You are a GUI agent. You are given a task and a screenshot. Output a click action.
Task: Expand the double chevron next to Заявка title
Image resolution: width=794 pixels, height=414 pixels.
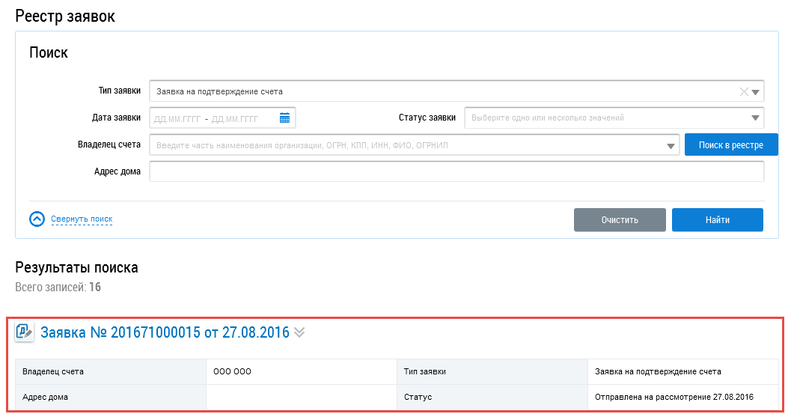[x=299, y=332]
